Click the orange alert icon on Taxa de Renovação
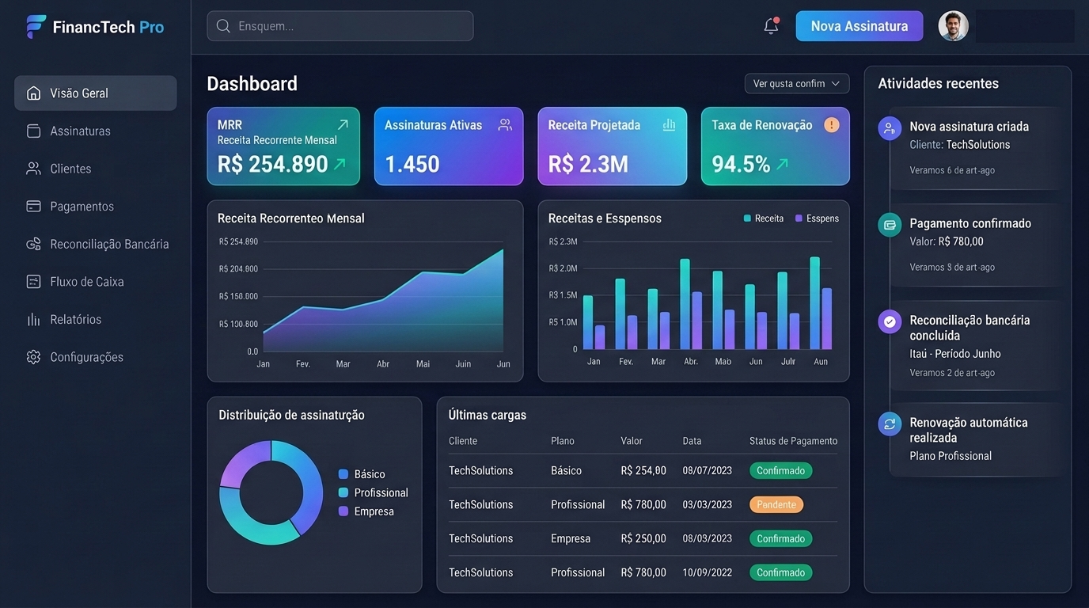Image resolution: width=1089 pixels, height=608 pixels. tap(831, 124)
